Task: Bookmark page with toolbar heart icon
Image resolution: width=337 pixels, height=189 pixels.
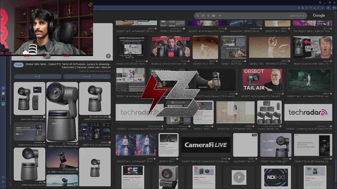Action: tap(310, 8)
